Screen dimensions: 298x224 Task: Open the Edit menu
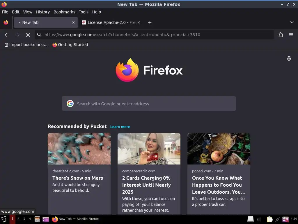(x=16, y=12)
